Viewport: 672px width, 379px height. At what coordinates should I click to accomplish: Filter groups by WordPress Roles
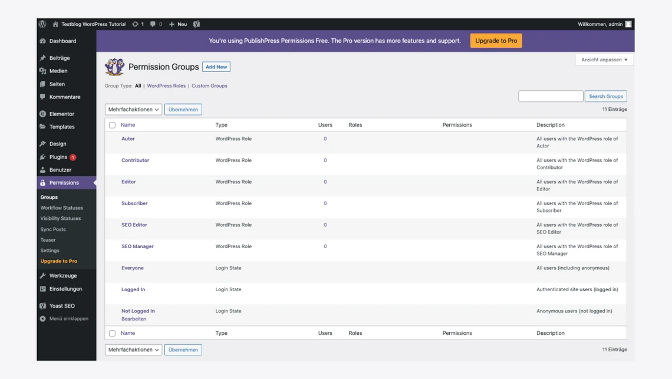coord(166,86)
